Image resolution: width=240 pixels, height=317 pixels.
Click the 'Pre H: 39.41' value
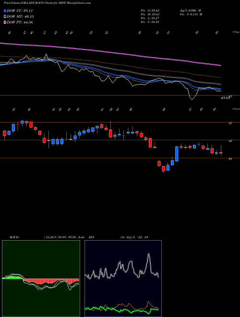pyautogui.click(x=150, y=14)
